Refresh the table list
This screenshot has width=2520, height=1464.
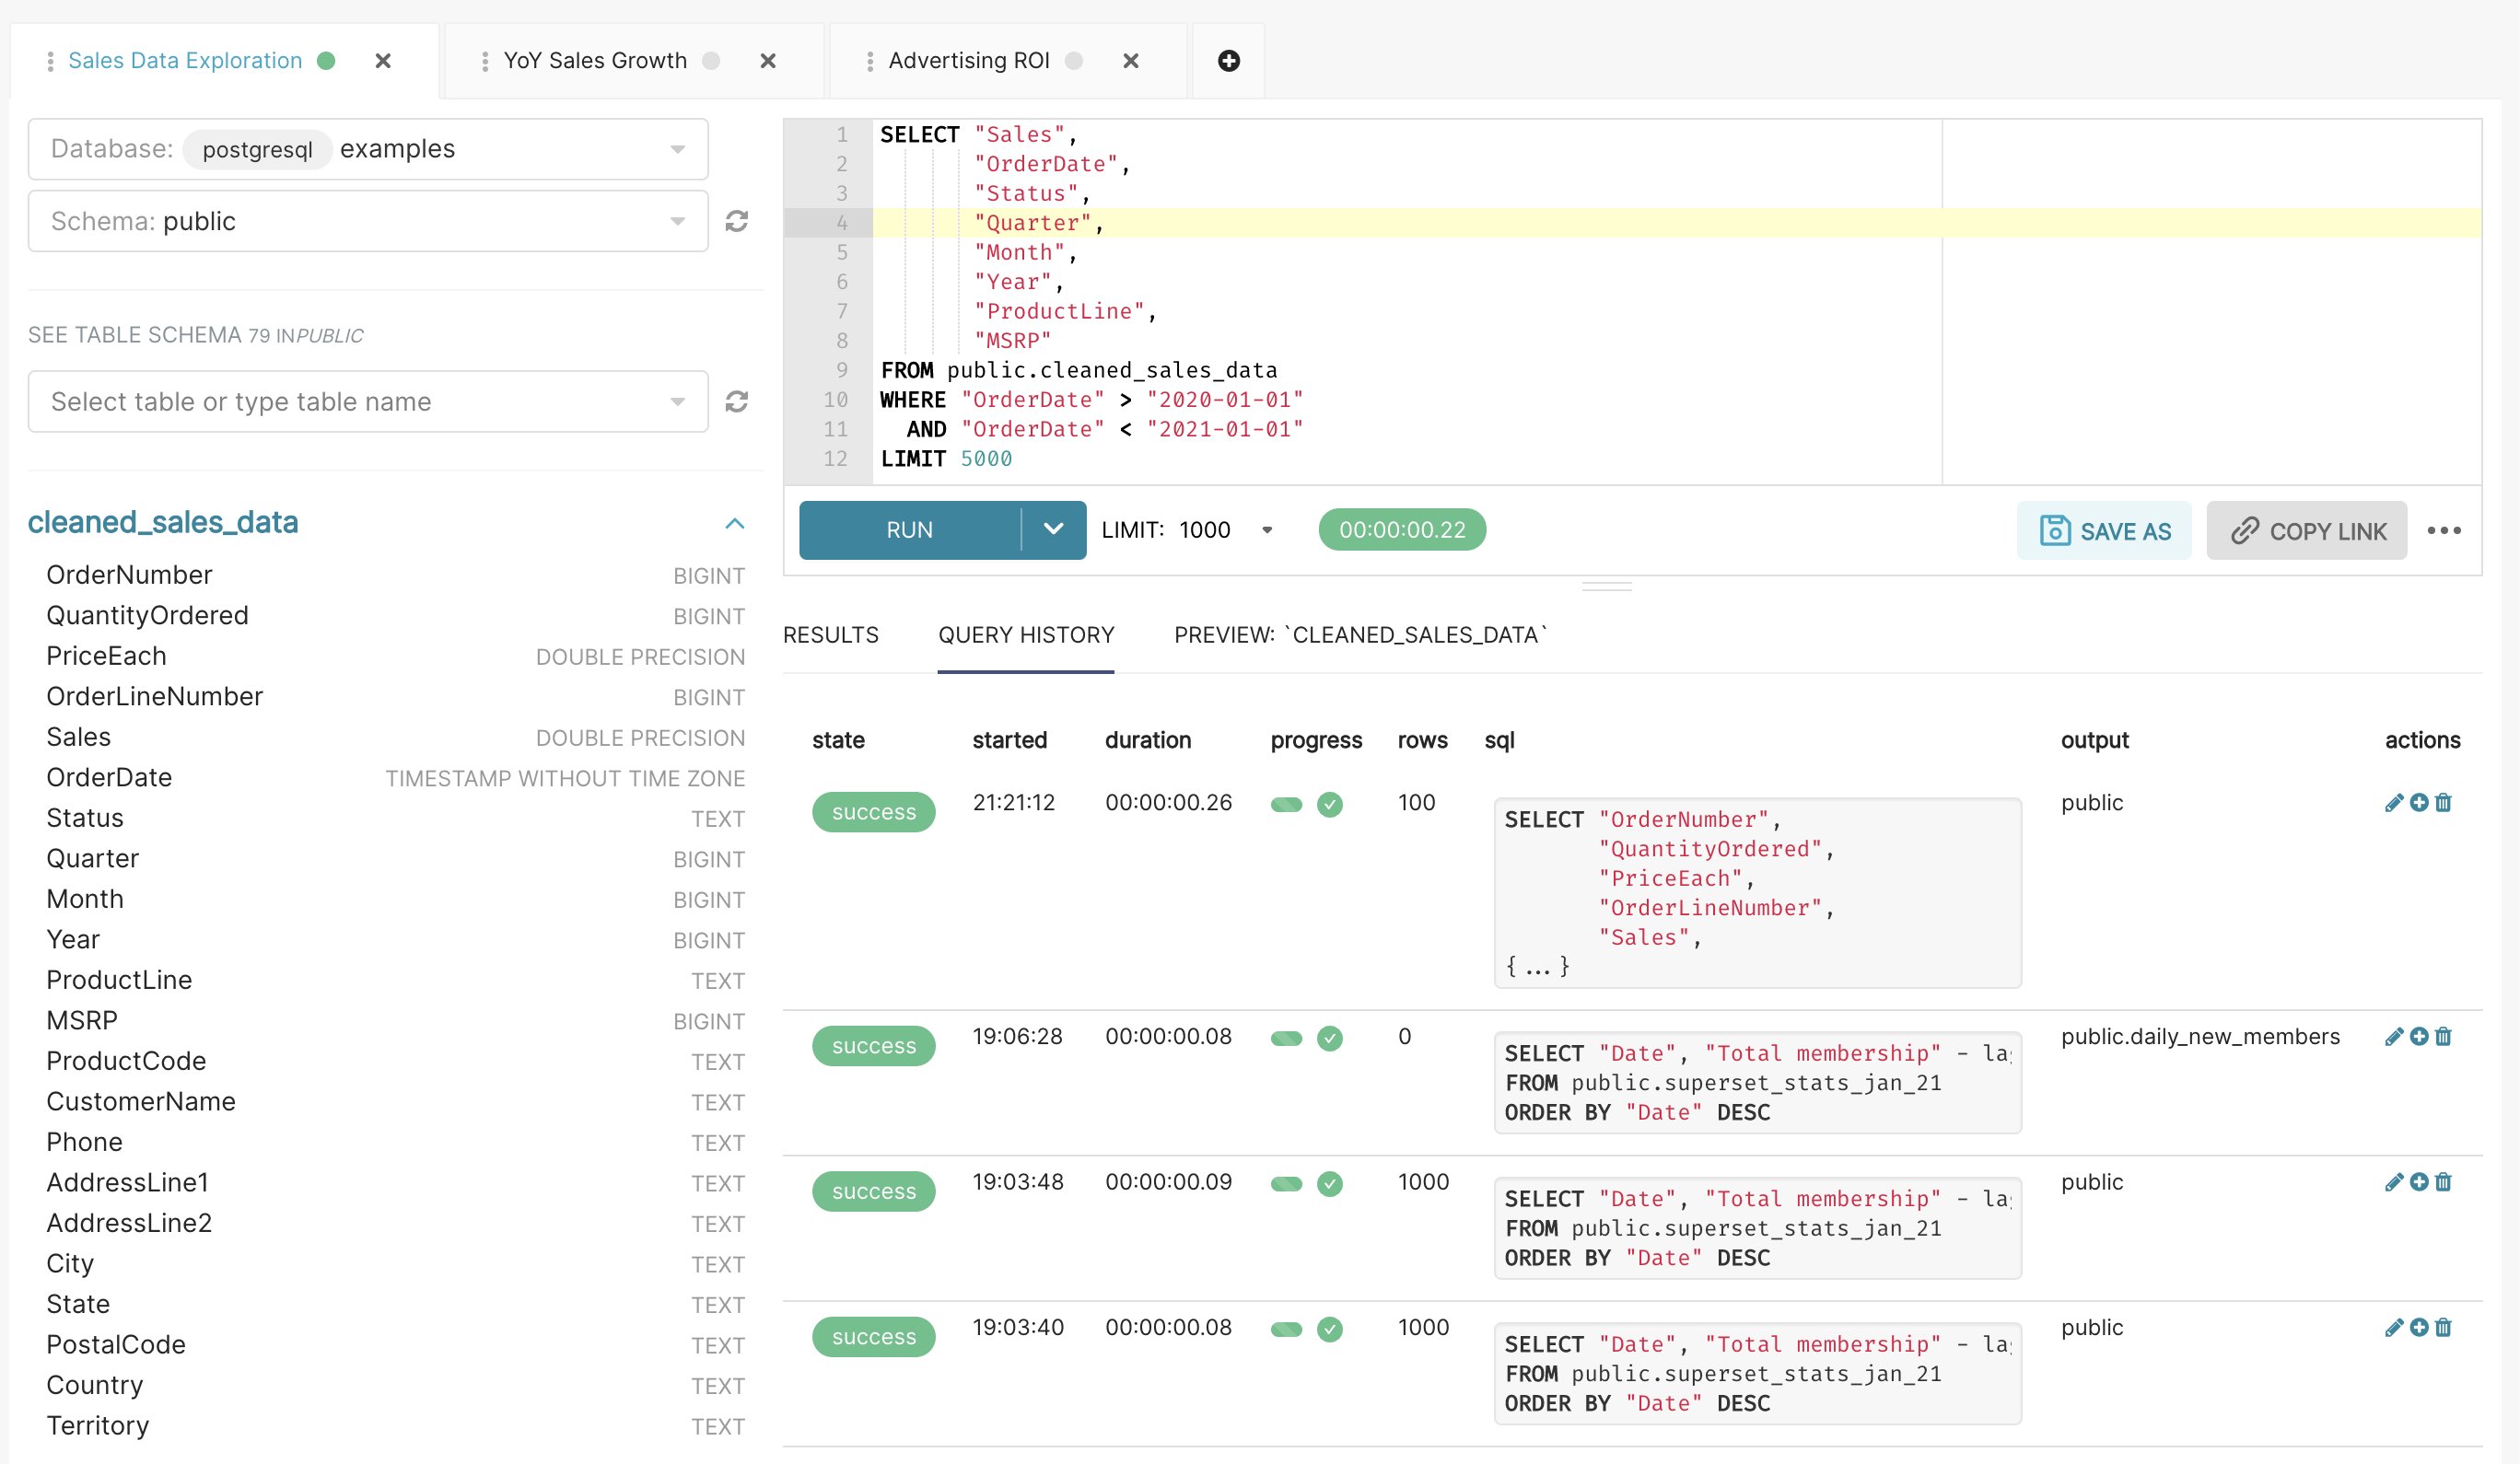coord(737,402)
